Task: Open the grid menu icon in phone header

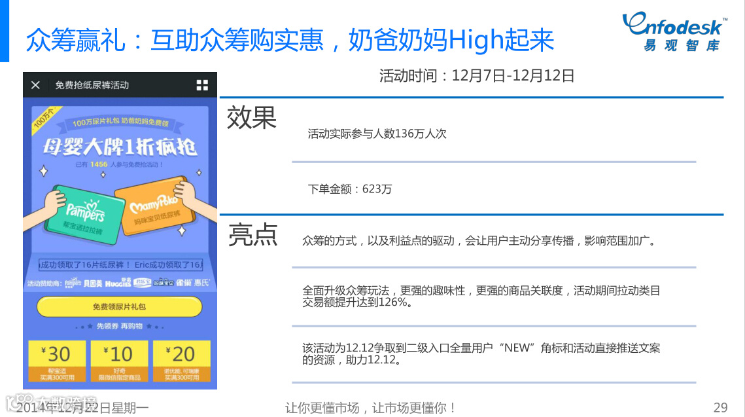Action: tap(202, 85)
